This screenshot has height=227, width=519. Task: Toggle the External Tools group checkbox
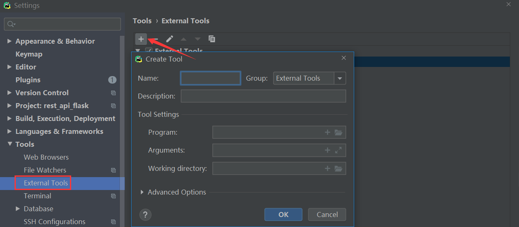pos(149,52)
